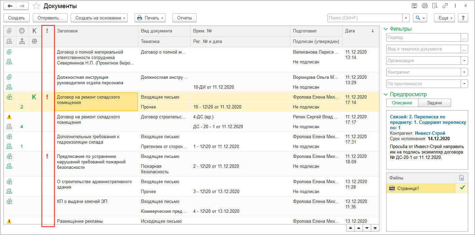Collapse the Фильтры section

pyautogui.click(x=386, y=29)
